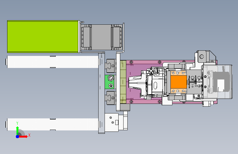
Task: Pick the translucent gray housing on right
Action: (217, 82)
